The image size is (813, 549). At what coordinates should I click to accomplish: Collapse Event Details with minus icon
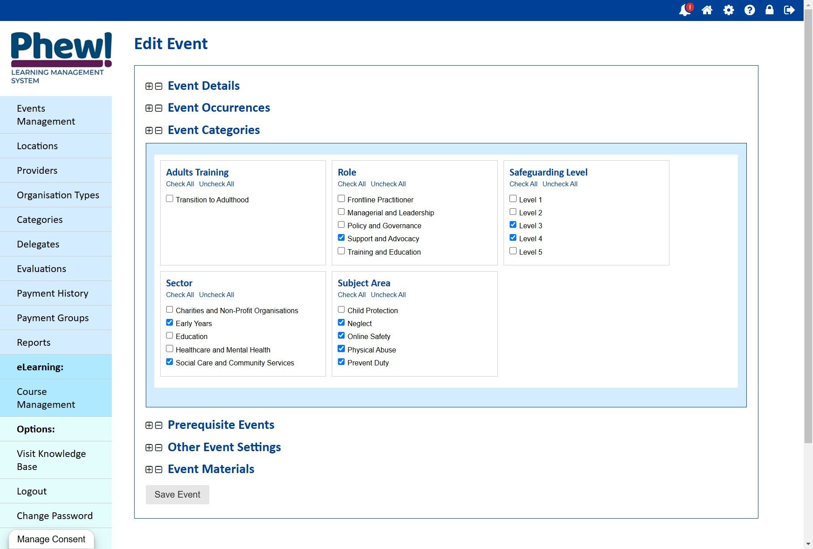(x=158, y=86)
